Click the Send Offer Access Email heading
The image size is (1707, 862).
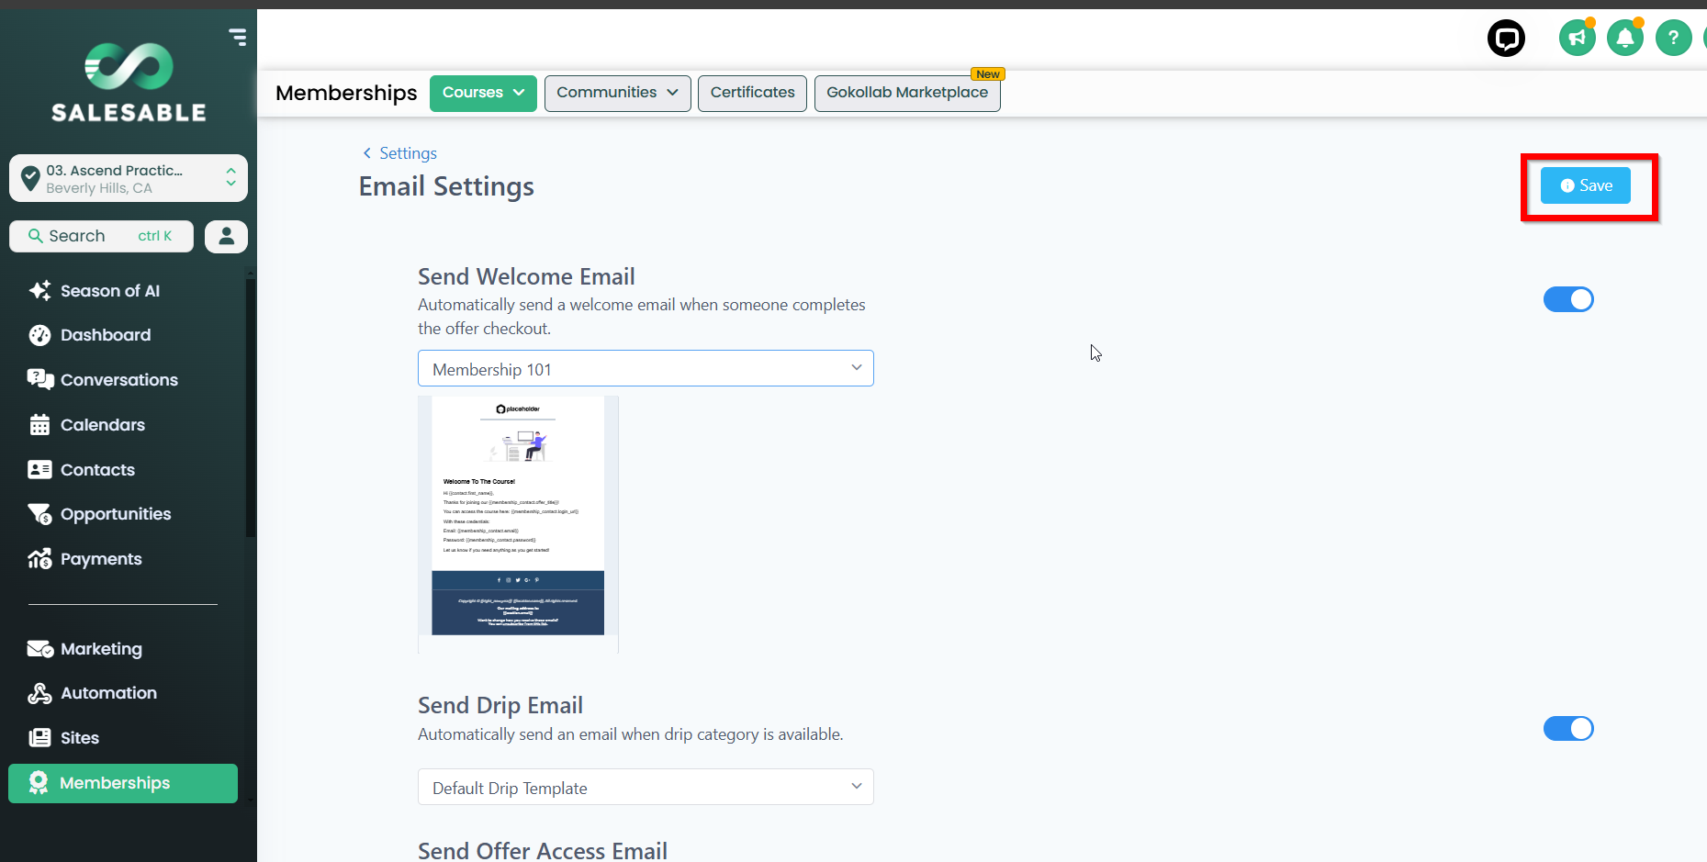[543, 850]
